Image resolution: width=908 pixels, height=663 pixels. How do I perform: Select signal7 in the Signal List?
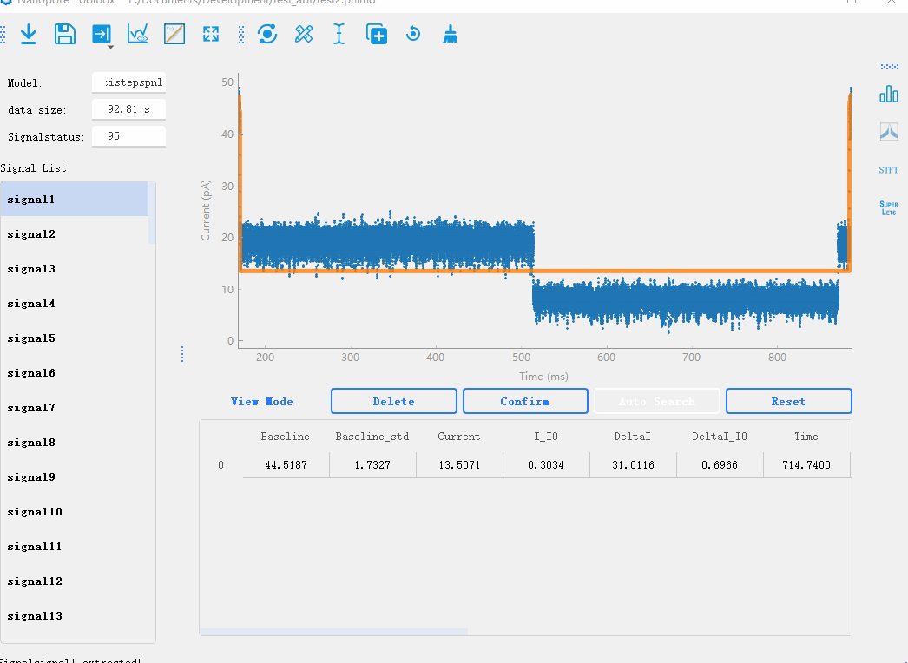[x=74, y=408]
